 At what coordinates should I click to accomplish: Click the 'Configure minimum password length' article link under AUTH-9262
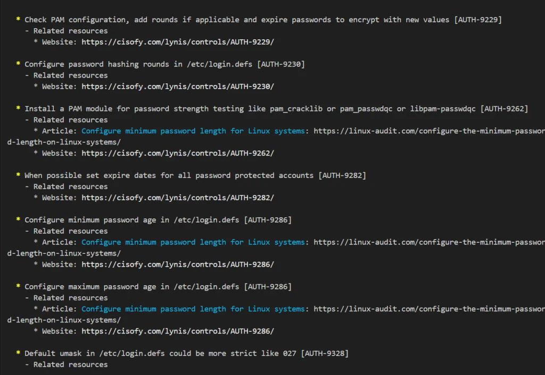[x=193, y=131]
